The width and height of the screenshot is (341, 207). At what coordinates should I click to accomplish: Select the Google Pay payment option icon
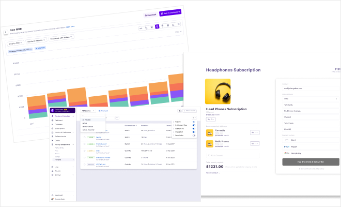coord(286,153)
